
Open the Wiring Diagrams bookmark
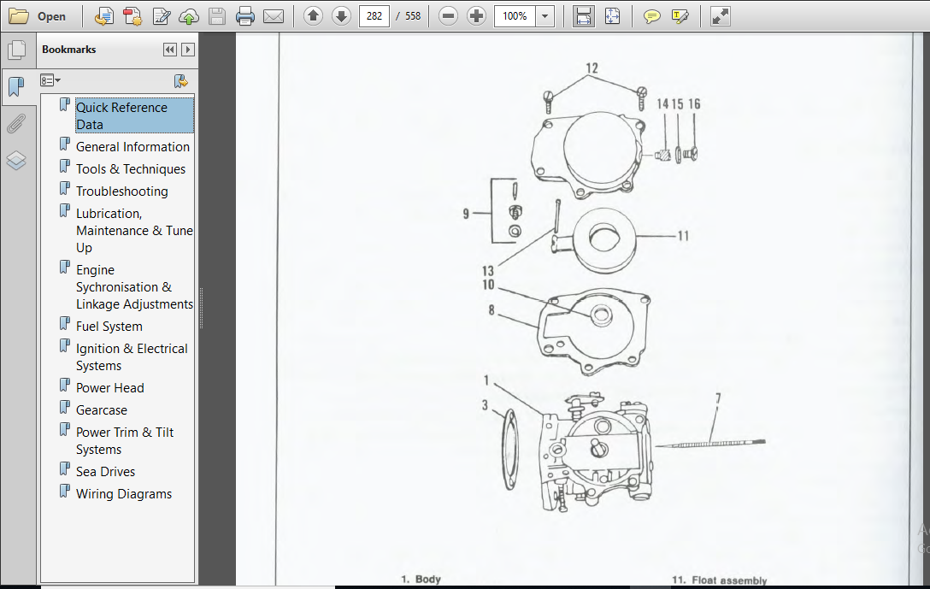pyautogui.click(x=124, y=494)
